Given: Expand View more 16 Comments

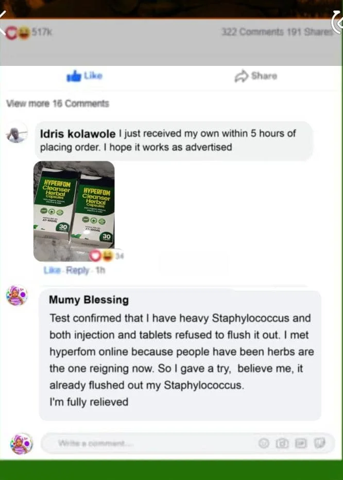Looking at the screenshot, I should coord(58,104).
